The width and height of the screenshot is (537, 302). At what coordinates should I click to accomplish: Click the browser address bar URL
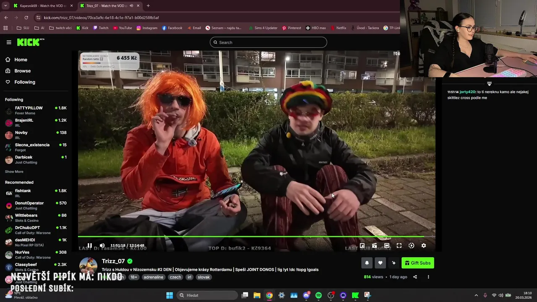101,18
